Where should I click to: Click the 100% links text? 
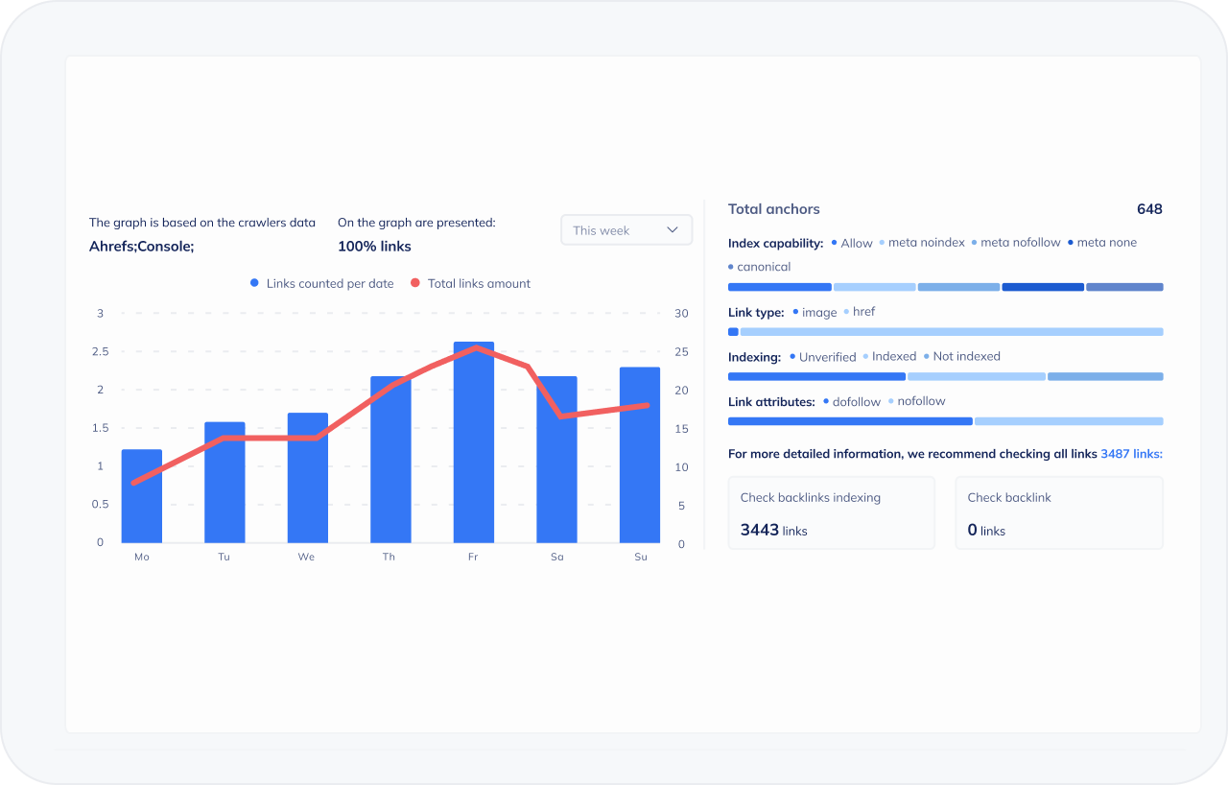374,247
